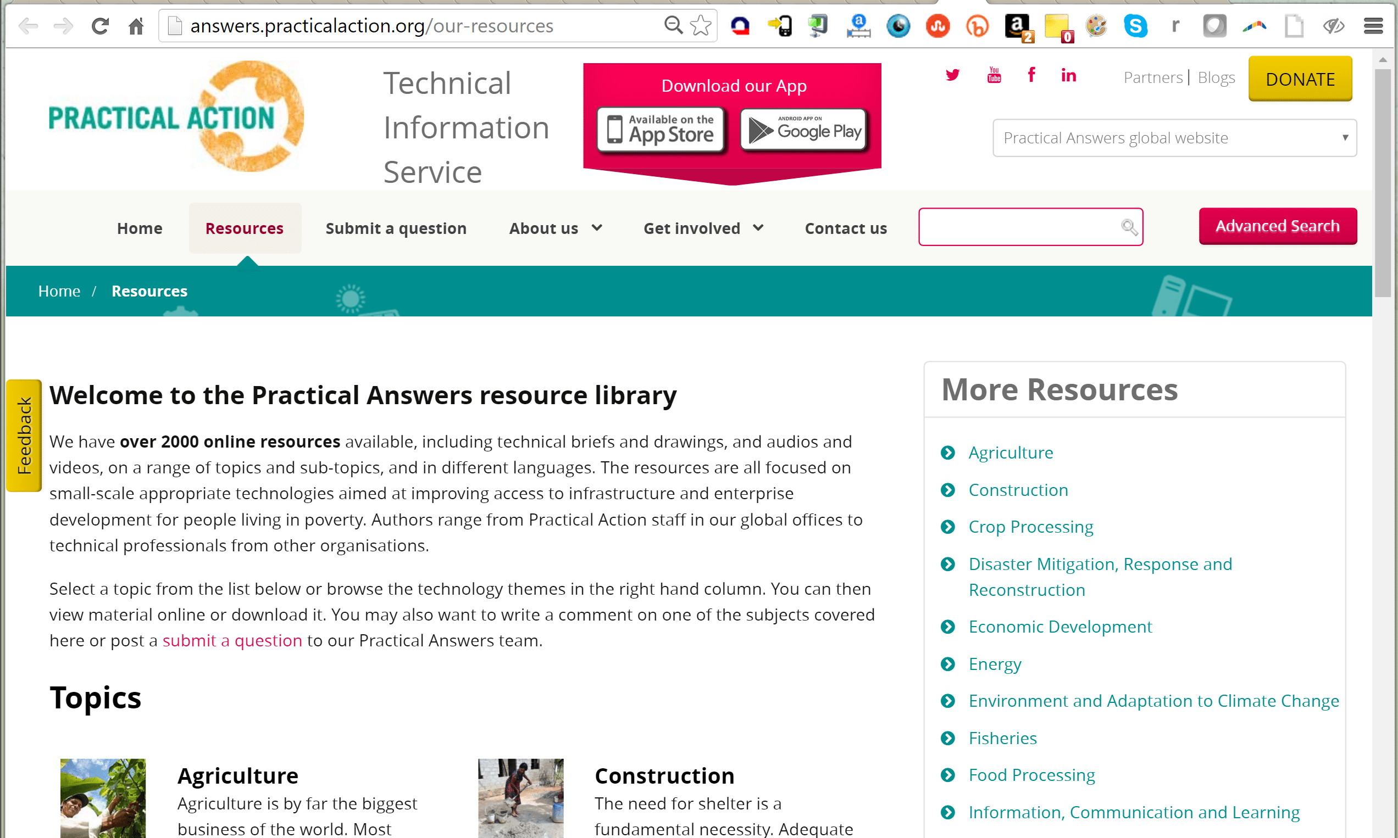
Task: Open the Blogs link
Action: tap(1216, 77)
